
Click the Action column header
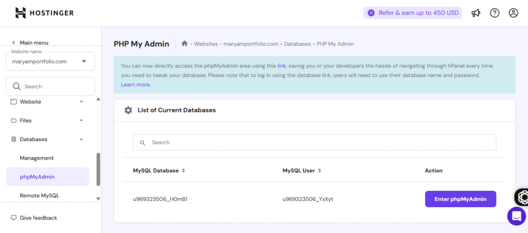[434, 171]
